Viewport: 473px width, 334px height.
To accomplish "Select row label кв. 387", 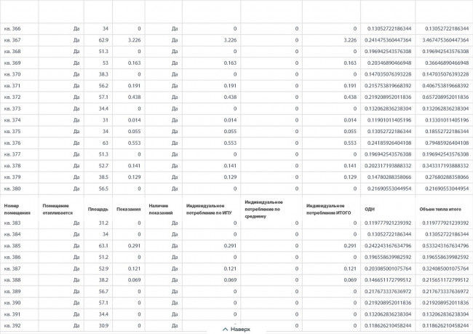I will tap(12, 269).
